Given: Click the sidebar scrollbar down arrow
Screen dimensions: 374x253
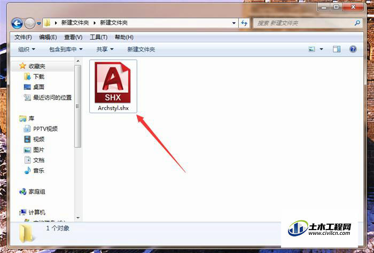Looking at the screenshot, I should (78, 217).
